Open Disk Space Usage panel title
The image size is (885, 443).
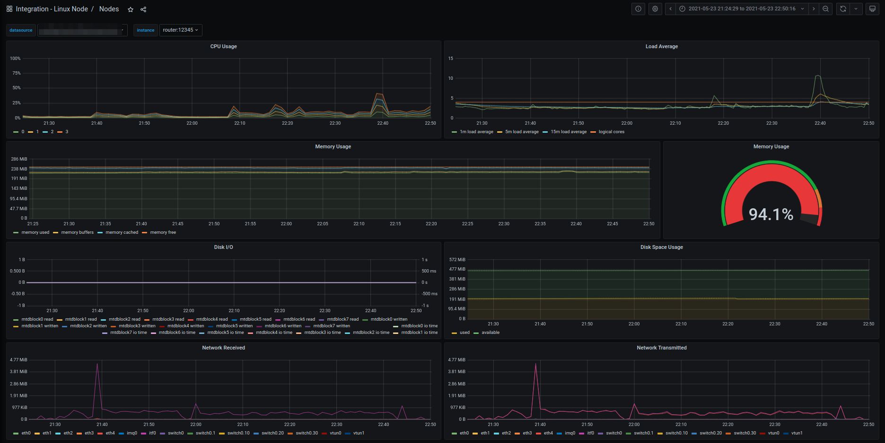coord(661,247)
